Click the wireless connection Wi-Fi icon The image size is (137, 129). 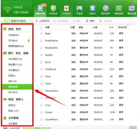[x=7, y=10]
